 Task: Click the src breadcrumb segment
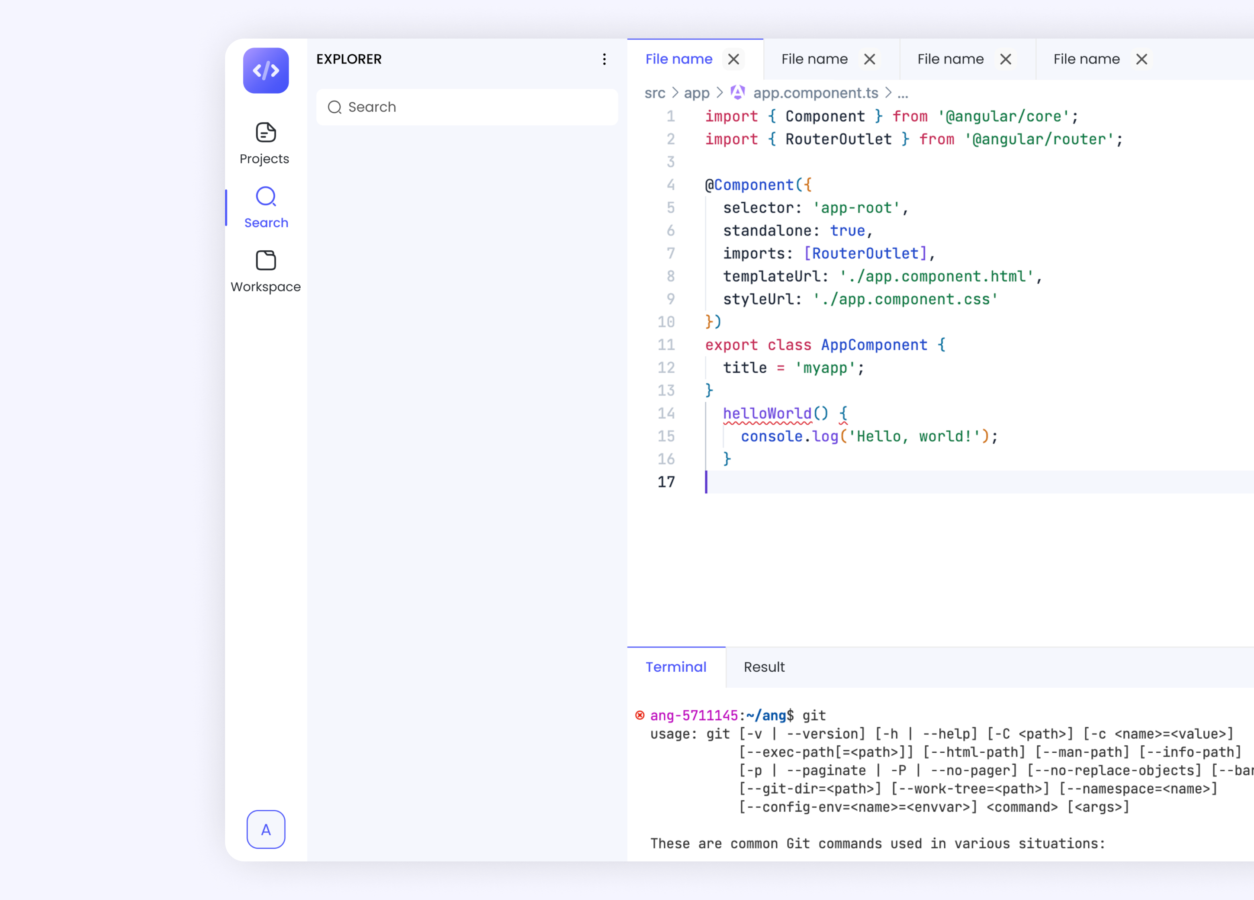click(655, 93)
